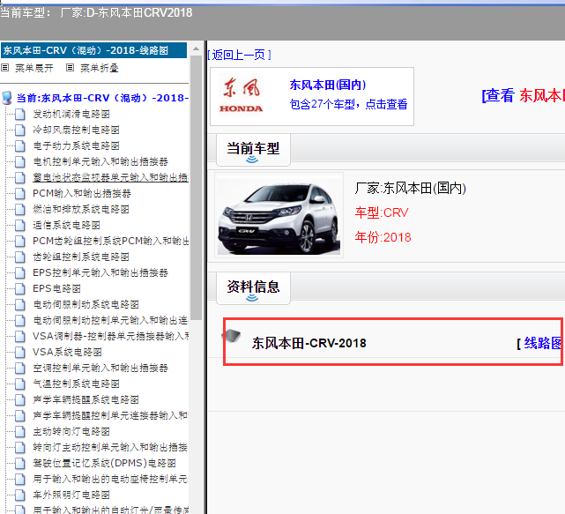This screenshot has height=514, width=565.
Task: Click document icon beside 空调控制单元输入和输出插接器
Action: (20, 368)
